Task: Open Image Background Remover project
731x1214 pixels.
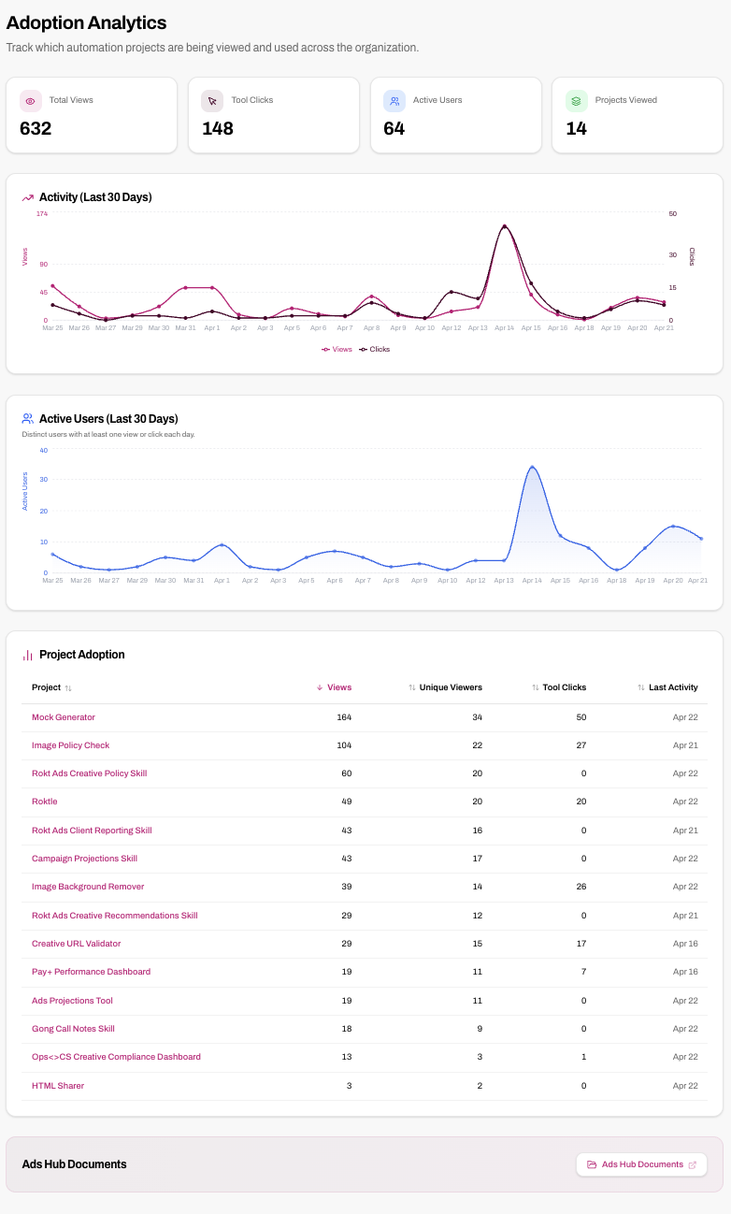Action: [88, 887]
